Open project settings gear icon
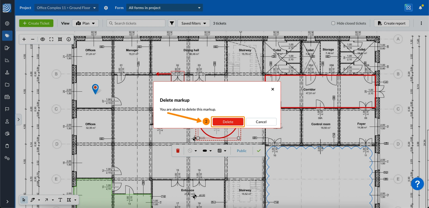This screenshot has width=429, height=208. tap(106, 8)
